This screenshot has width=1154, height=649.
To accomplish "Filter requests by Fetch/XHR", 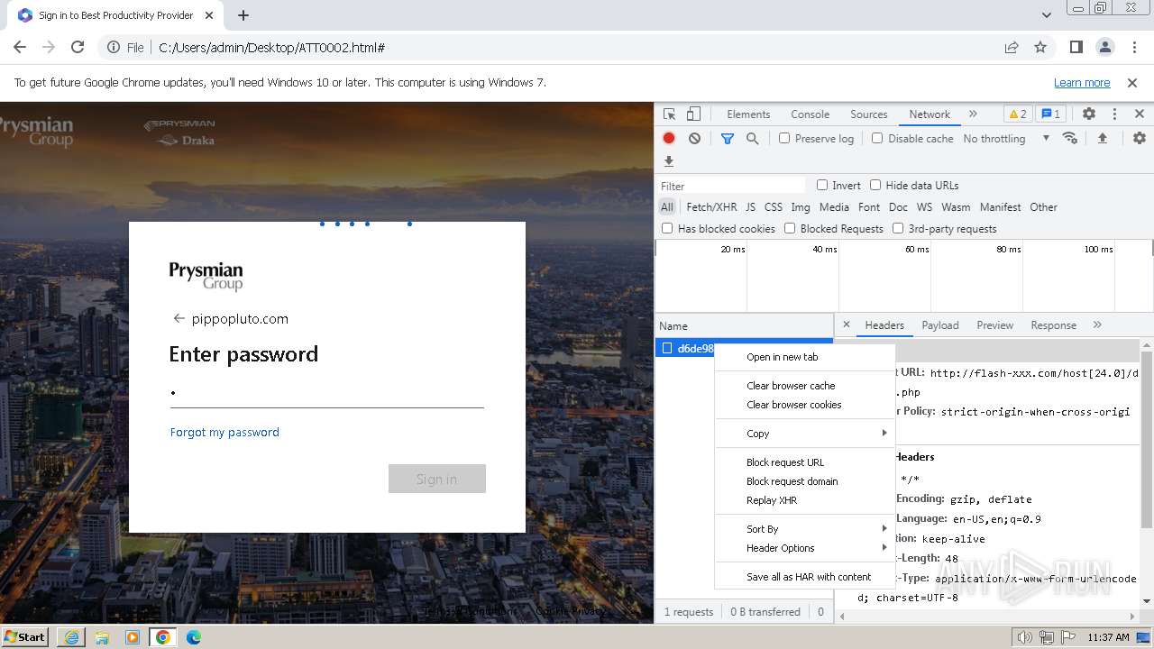I will click(x=711, y=207).
